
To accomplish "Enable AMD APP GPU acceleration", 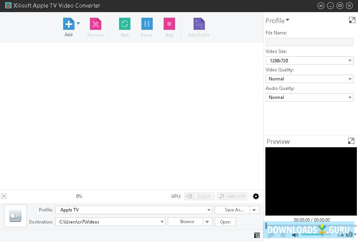I will tap(232, 196).
